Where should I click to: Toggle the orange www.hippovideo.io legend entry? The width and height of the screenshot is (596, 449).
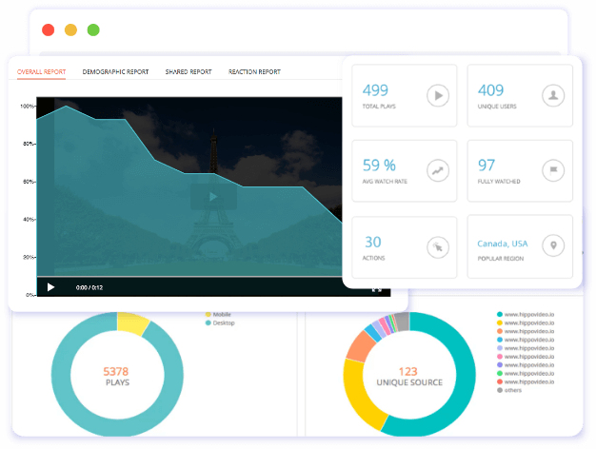[526, 331]
